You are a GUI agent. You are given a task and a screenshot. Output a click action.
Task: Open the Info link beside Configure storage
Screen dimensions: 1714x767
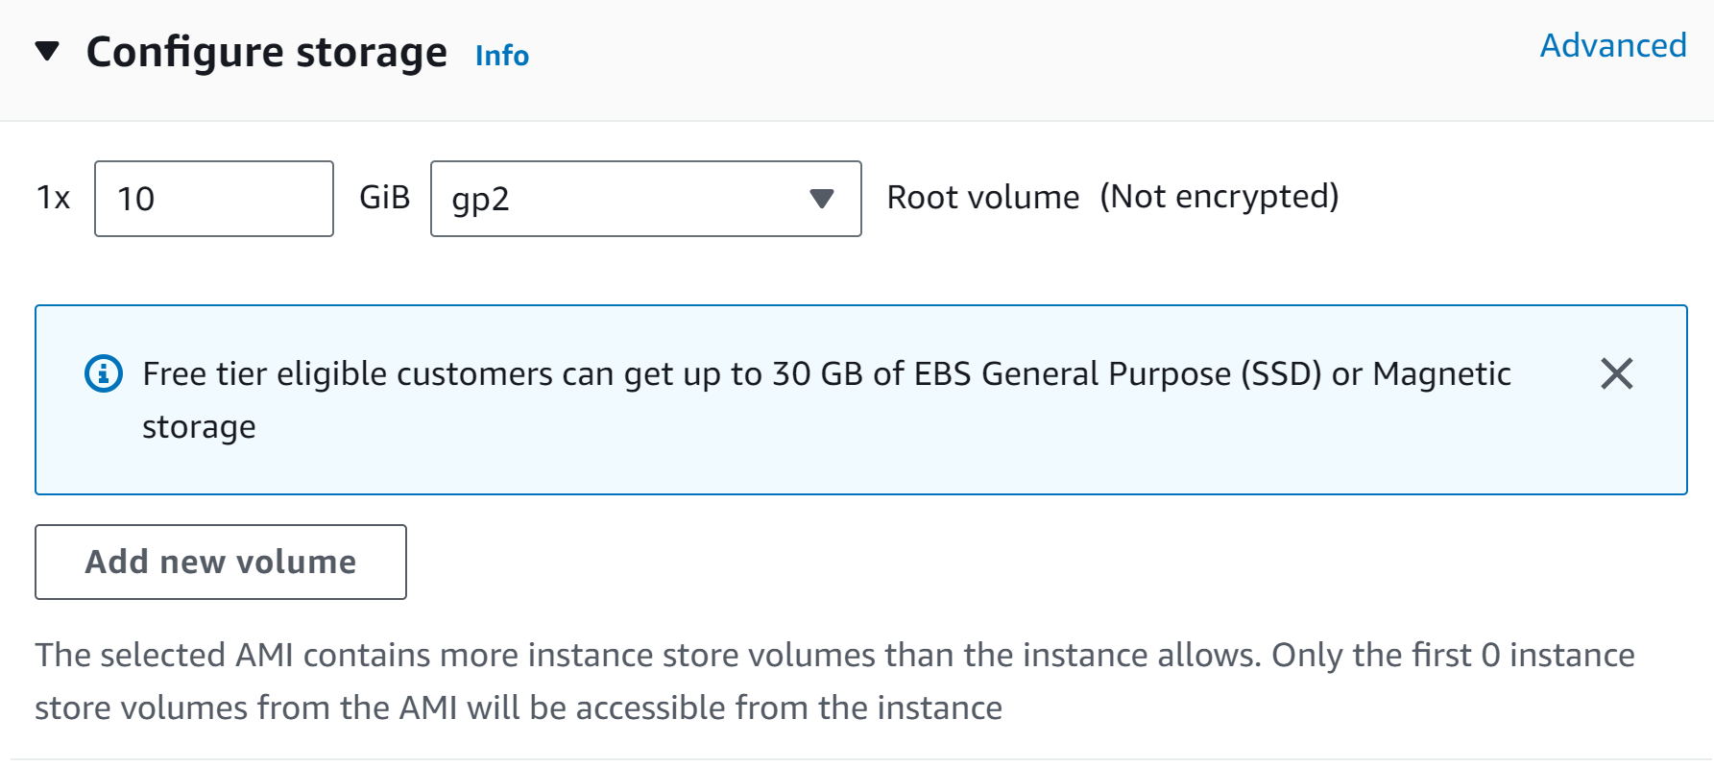pyautogui.click(x=502, y=56)
